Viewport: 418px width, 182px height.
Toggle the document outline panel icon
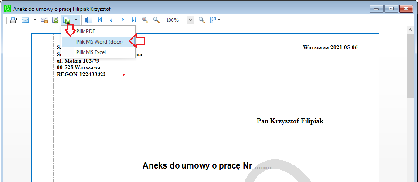click(88, 20)
